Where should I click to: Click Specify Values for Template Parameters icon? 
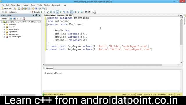coord(93,12)
